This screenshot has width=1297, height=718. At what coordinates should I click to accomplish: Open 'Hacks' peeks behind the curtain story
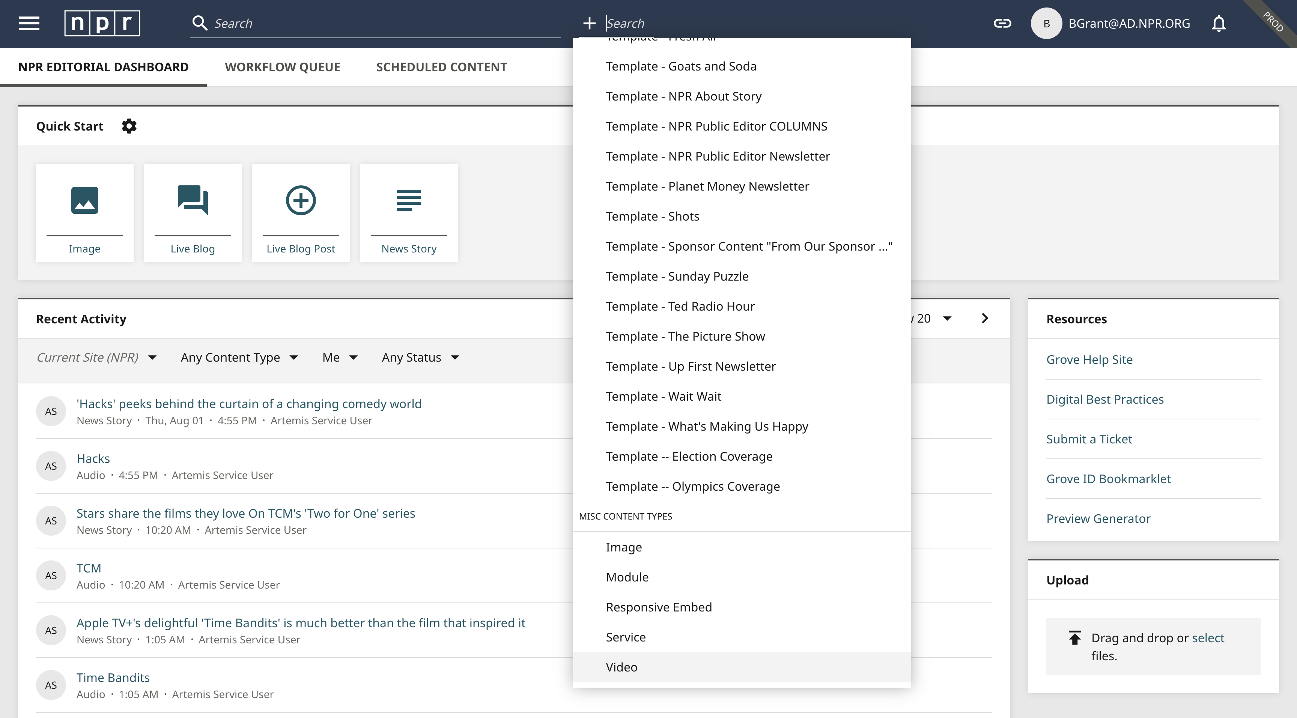[x=249, y=404]
